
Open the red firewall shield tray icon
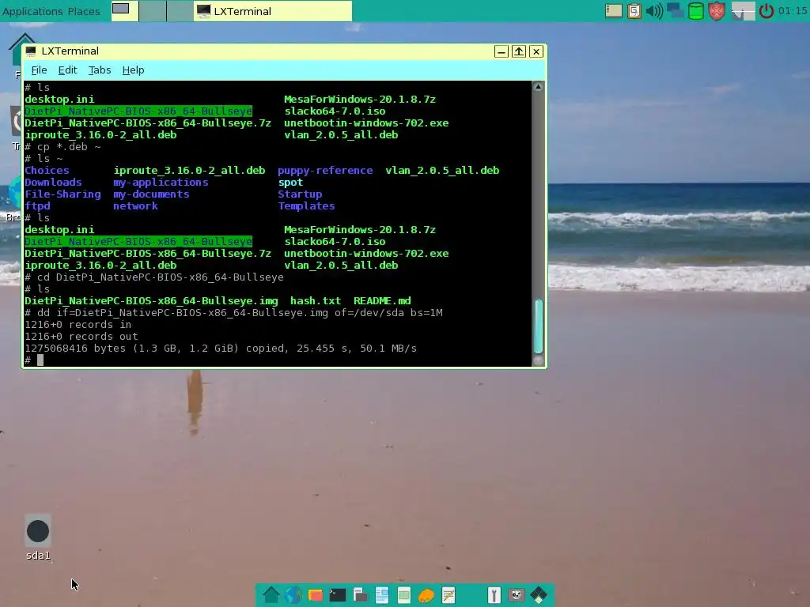(717, 11)
